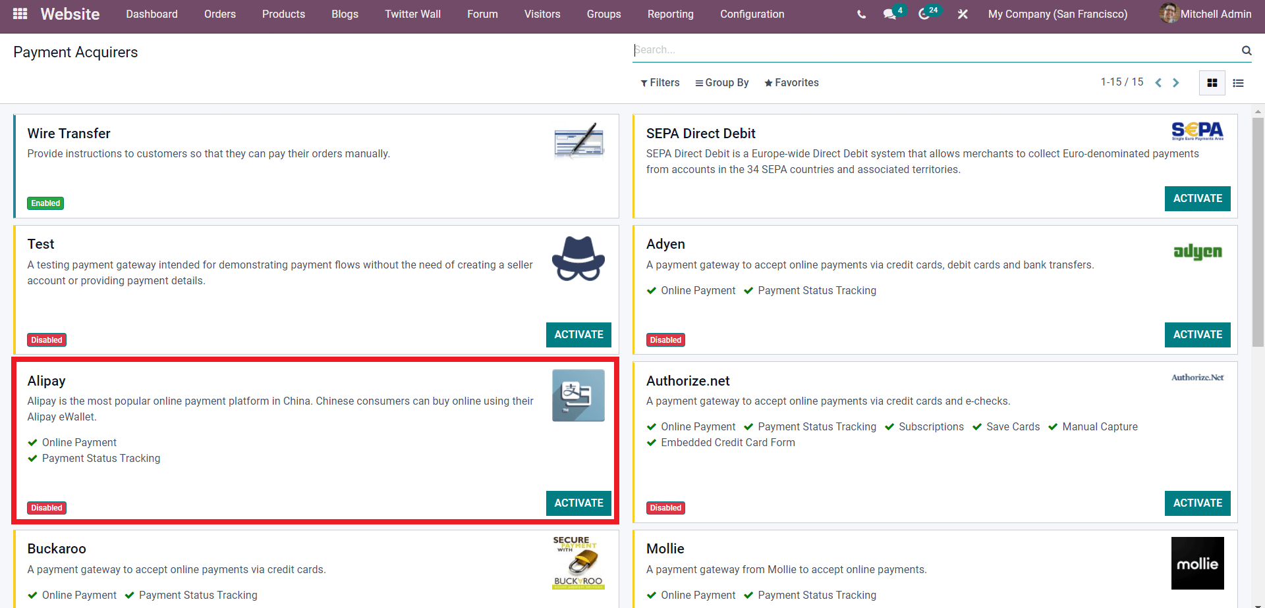Click the Save Cards feature on Authorize.net
1265x608 pixels.
[1013, 427]
